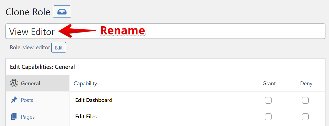Viewport: 329px width, 126px height.
Task: Select the Edit Dashboard capability label
Action: 94,100
